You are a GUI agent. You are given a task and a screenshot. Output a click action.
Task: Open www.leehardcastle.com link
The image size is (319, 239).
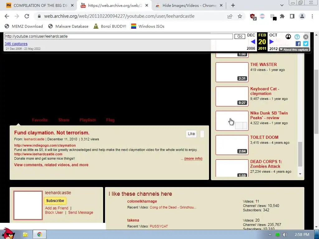[x=38, y=154]
